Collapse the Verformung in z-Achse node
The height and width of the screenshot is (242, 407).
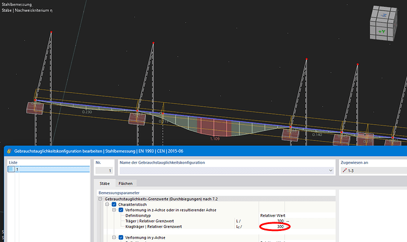tap(114, 210)
